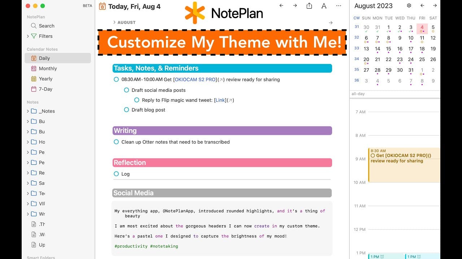This screenshot has height=259, width=462.
Task: Open the OKIOCAM S2 PRO link
Action: 195,79
